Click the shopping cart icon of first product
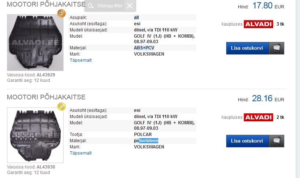Screen dimensions: 300x178 pos(276,48)
